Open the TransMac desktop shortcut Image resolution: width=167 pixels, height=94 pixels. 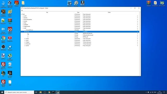82,3
